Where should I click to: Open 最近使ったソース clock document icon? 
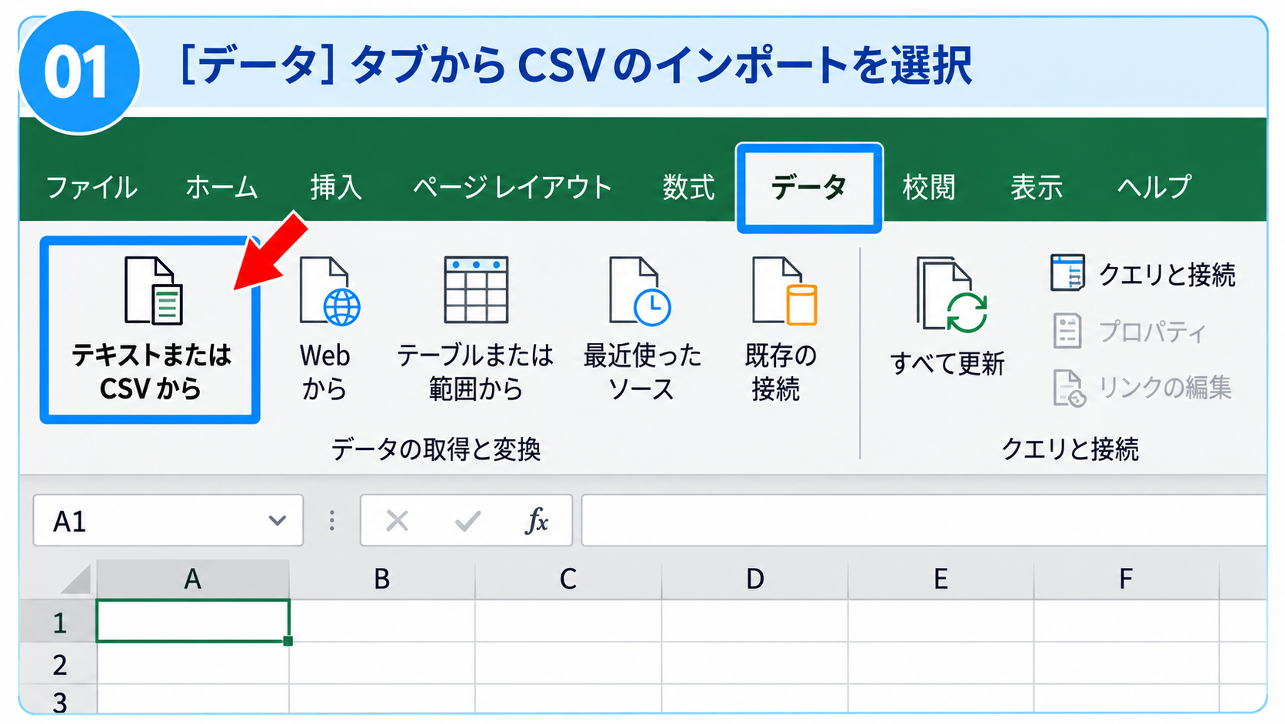pyautogui.click(x=640, y=291)
